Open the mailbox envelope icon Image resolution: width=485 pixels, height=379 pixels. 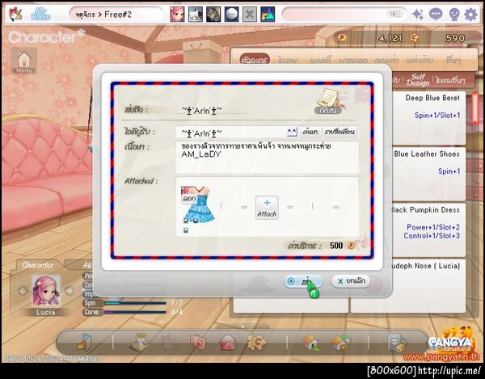point(228,343)
